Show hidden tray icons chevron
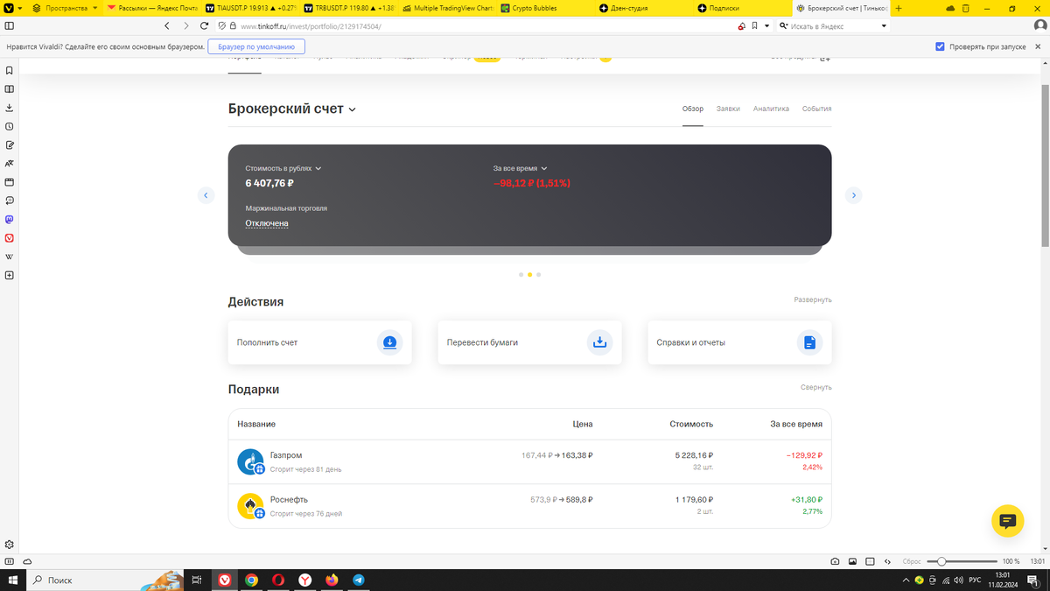This screenshot has width=1050, height=591. click(906, 580)
